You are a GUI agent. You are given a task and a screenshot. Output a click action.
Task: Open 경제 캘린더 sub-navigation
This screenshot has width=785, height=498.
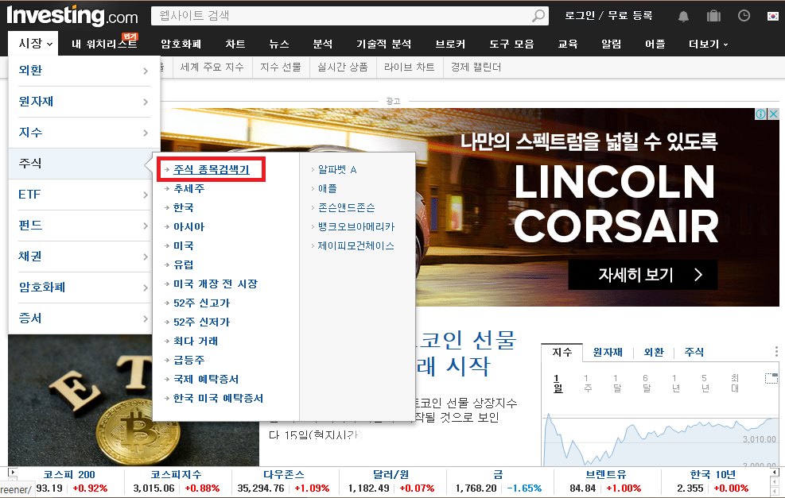[476, 67]
